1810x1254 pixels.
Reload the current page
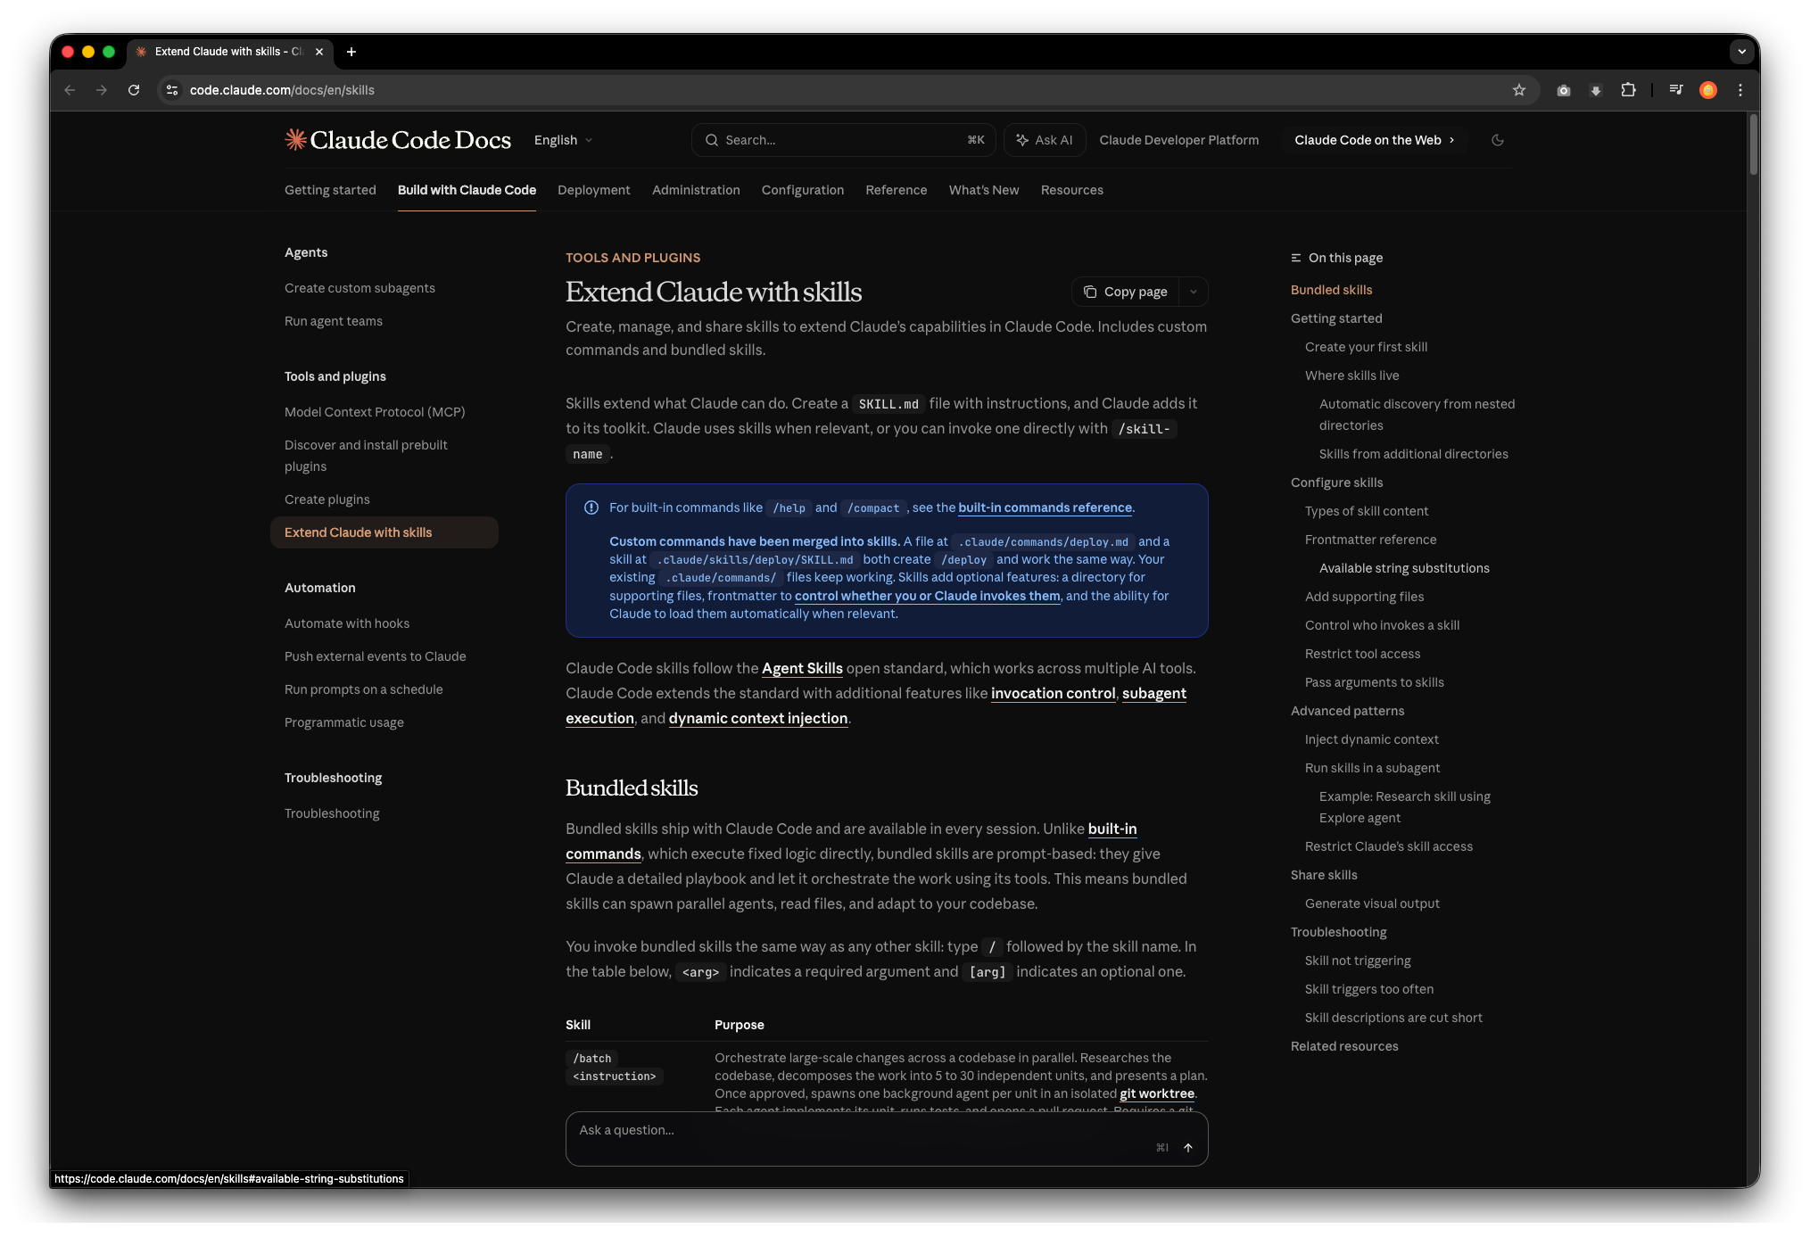[x=134, y=90]
